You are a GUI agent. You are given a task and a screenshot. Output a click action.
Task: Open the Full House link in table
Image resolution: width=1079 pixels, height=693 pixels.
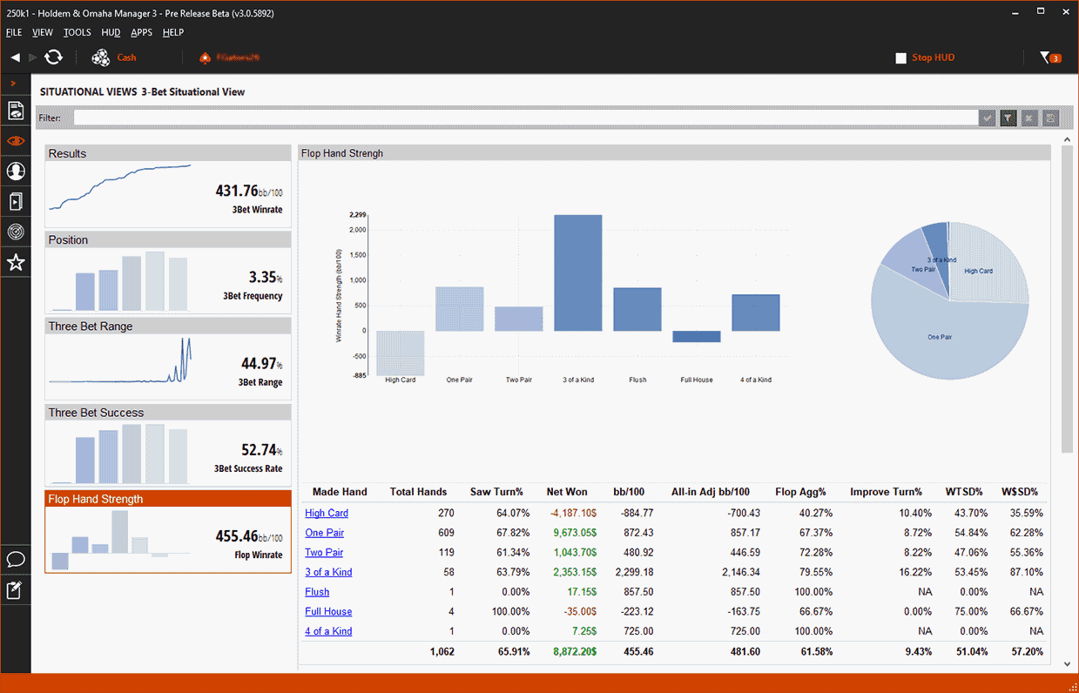[328, 611]
